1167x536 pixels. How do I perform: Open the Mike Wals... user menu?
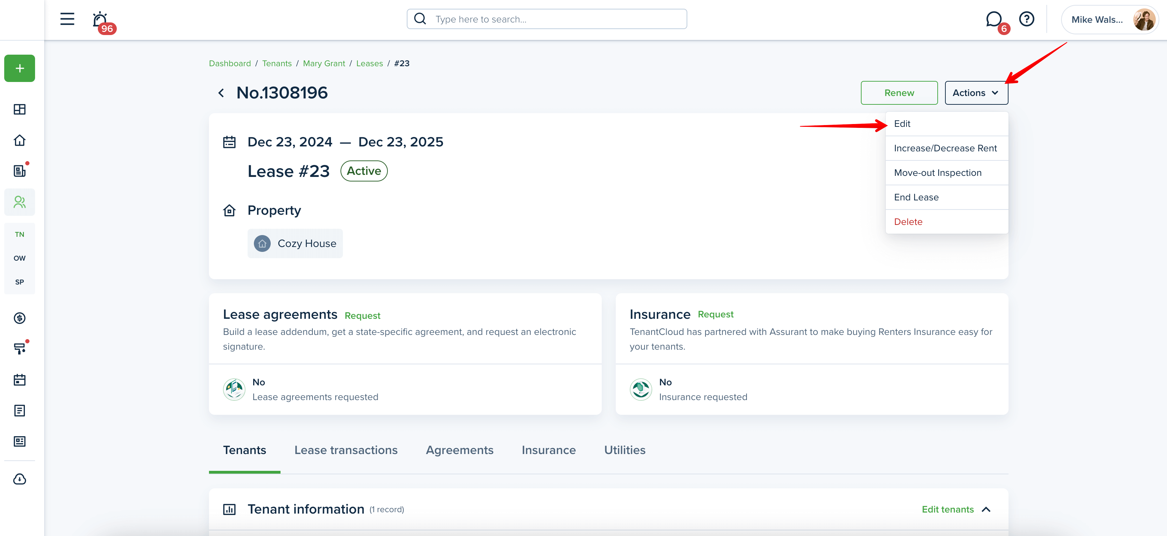click(x=1109, y=20)
